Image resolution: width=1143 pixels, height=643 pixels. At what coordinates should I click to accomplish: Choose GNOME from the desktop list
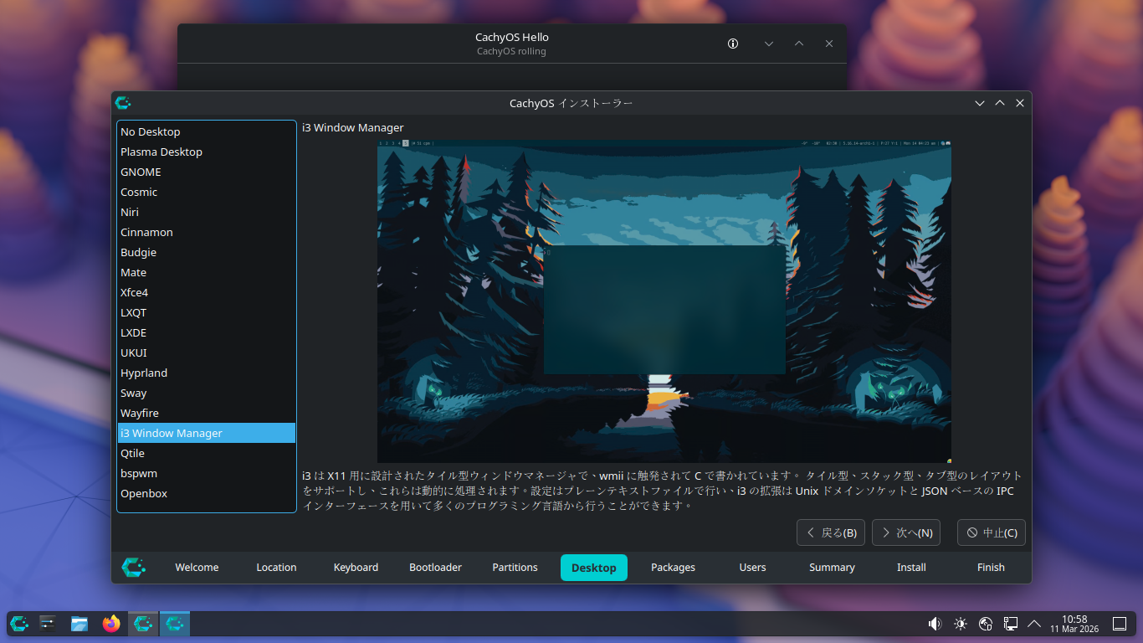pos(207,172)
